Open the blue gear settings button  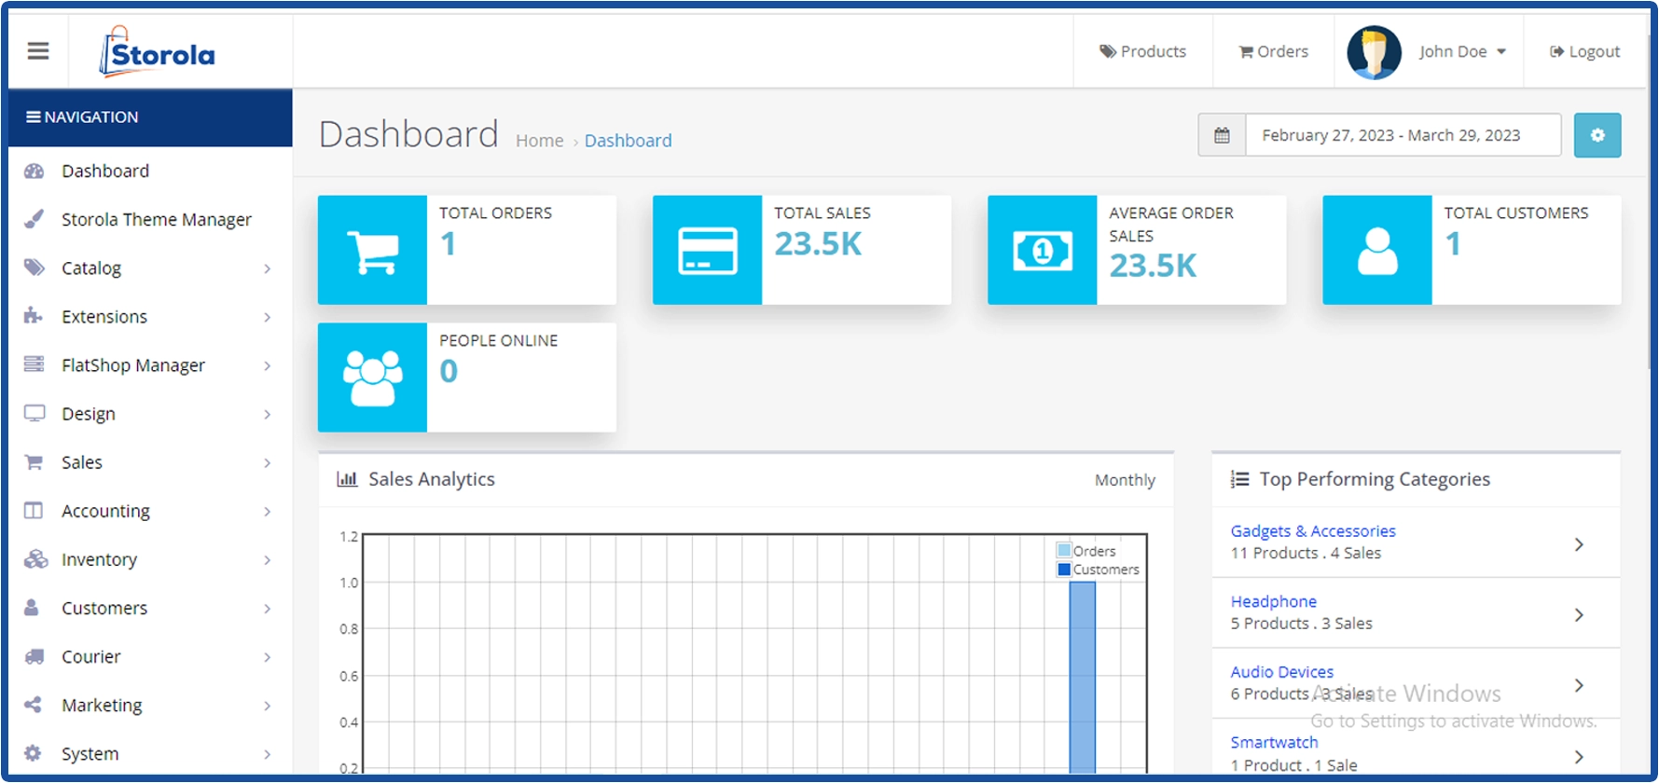pyautogui.click(x=1597, y=135)
